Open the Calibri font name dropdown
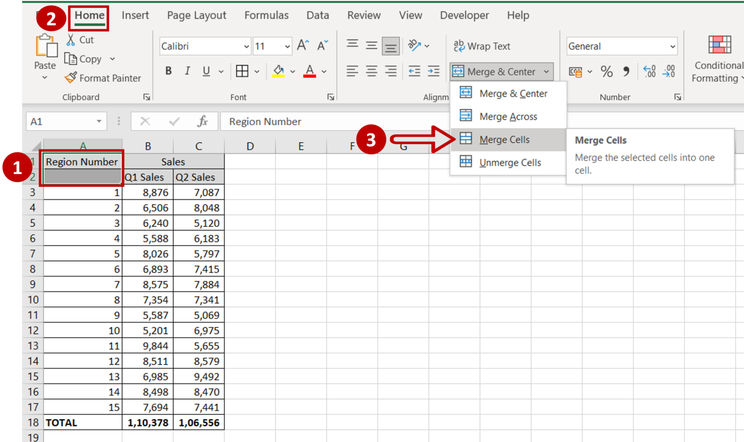The height and width of the screenshot is (442, 744). (246, 46)
